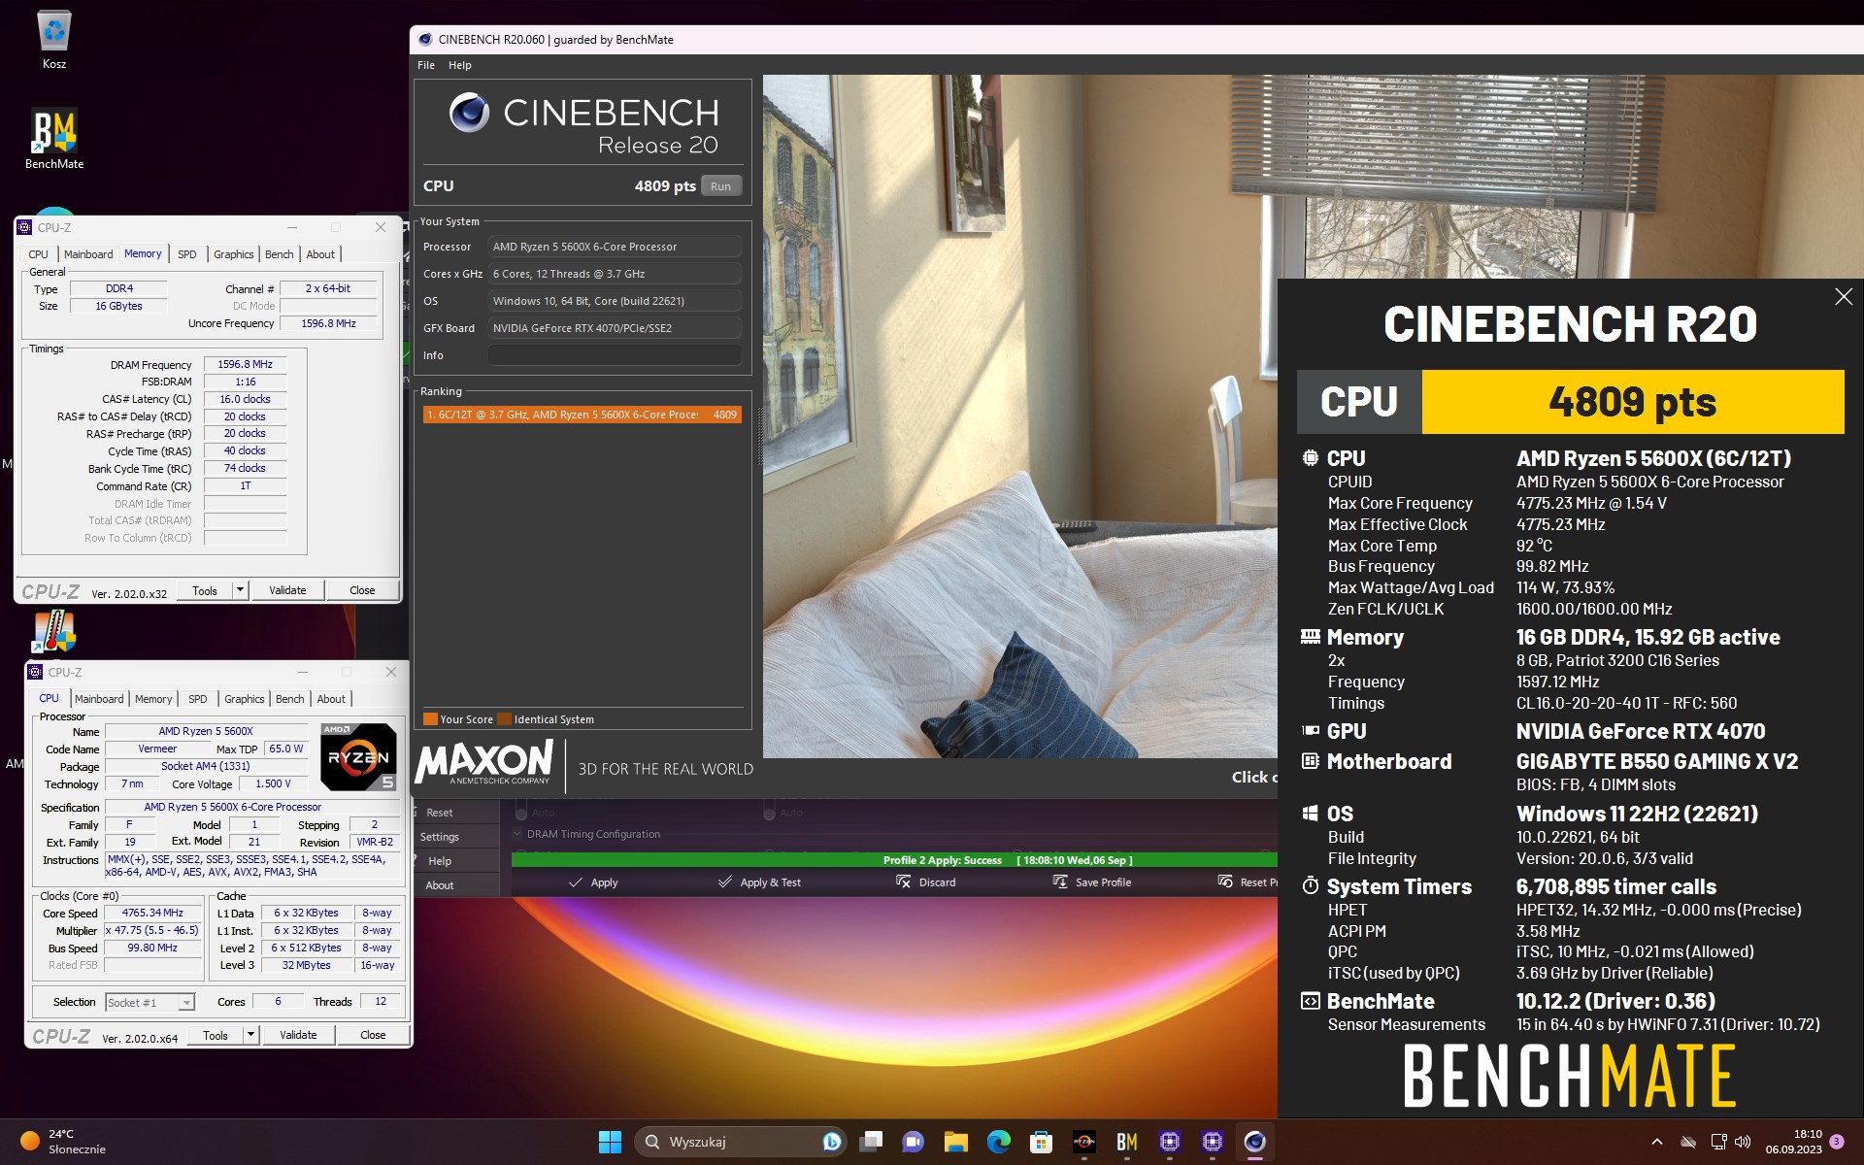Viewport: 1864px width, 1165px height.
Task: Switch to BenchMate in the taskbar
Action: [1127, 1142]
